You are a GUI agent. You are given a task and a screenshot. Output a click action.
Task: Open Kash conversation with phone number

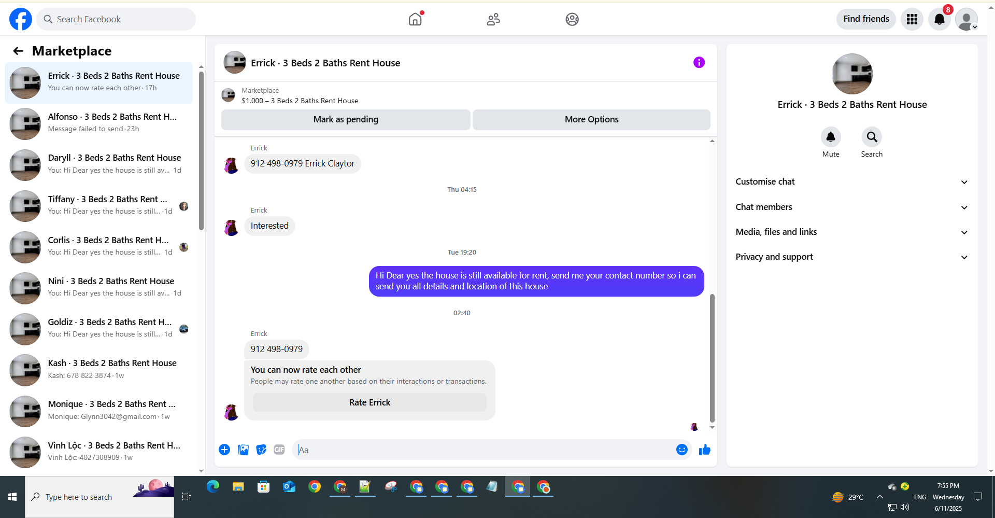pyautogui.click(x=98, y=369)
